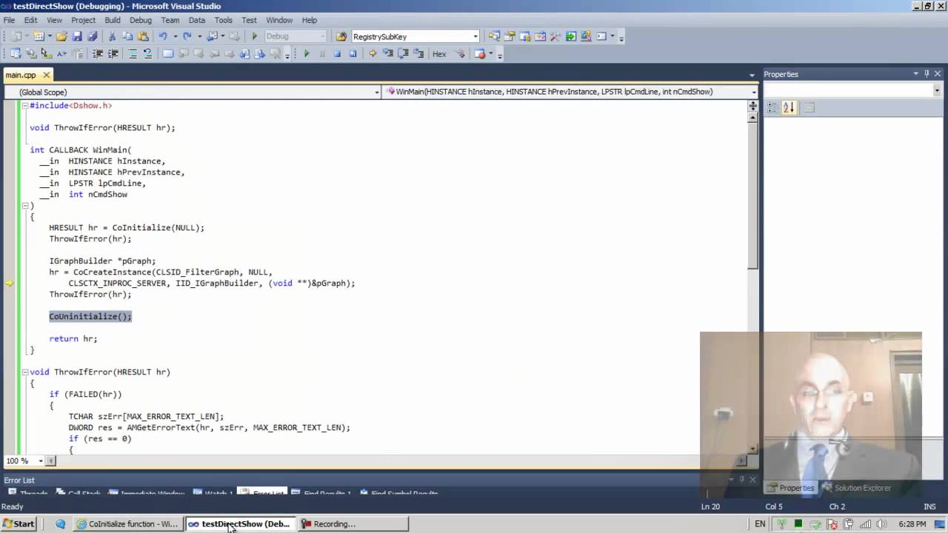This screenshot has height=533, width=948.
Task: Click Uncomment selected lines icon
Action: click(148, 53)
